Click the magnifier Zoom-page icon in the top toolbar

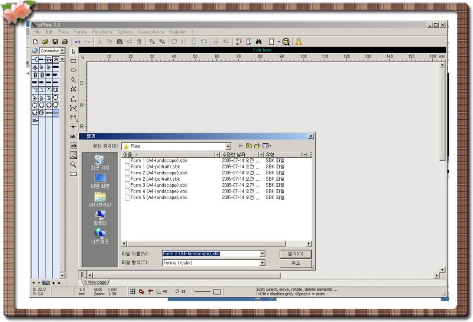(x=286, y=41)
